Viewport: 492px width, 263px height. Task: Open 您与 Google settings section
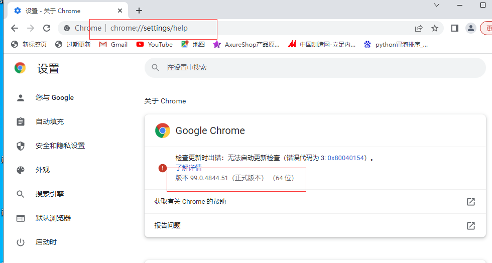point(55,97)
